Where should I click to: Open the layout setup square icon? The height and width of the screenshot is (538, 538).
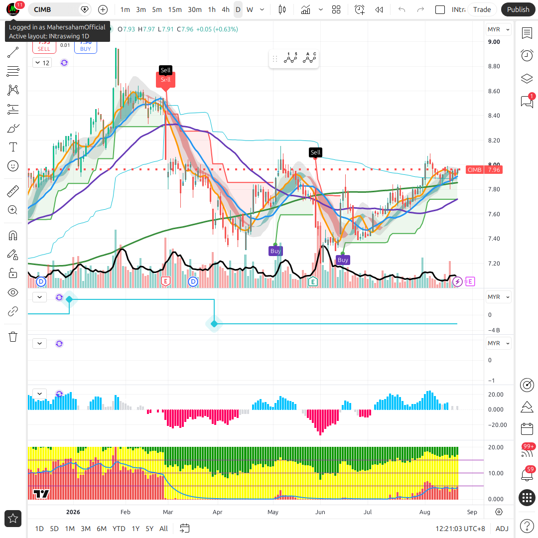tap(440, 9)
